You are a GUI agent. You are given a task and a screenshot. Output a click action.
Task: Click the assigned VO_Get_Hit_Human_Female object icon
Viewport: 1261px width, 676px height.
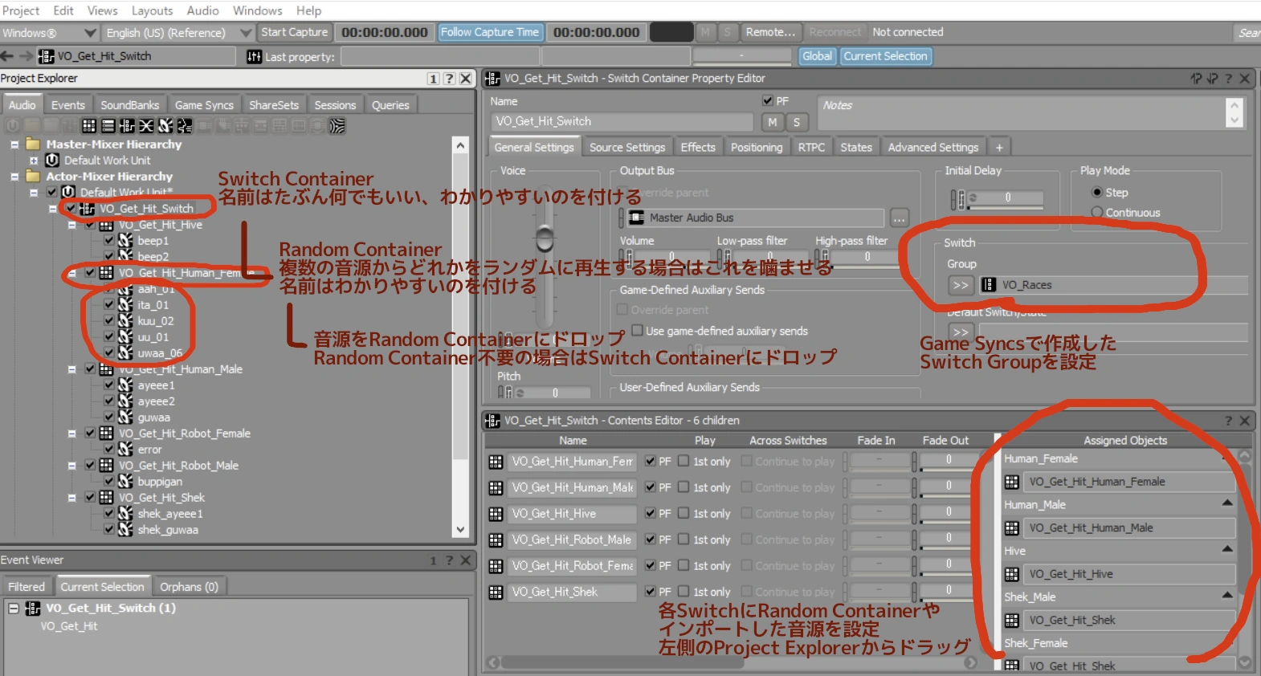pyautogui.click(x=1012, y=482)
